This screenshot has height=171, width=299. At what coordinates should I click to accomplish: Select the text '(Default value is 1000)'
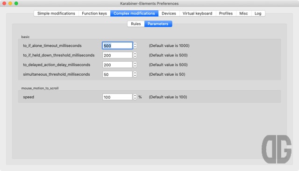169,46
